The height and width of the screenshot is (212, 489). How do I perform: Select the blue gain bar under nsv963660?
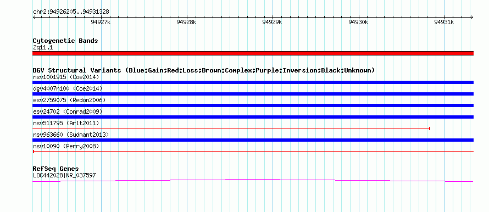click(x=253, y=140)
